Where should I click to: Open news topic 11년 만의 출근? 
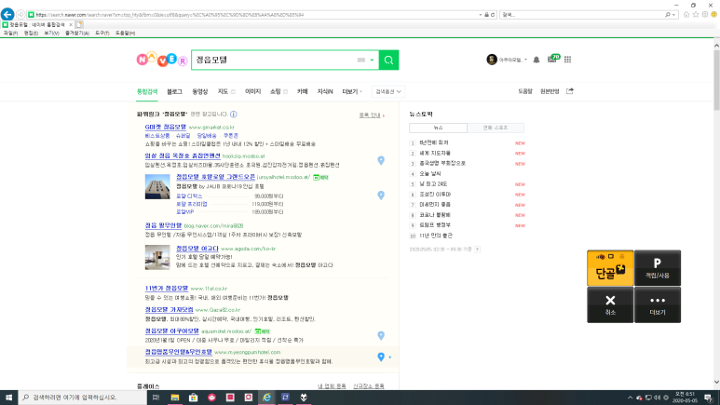[436, 236]
